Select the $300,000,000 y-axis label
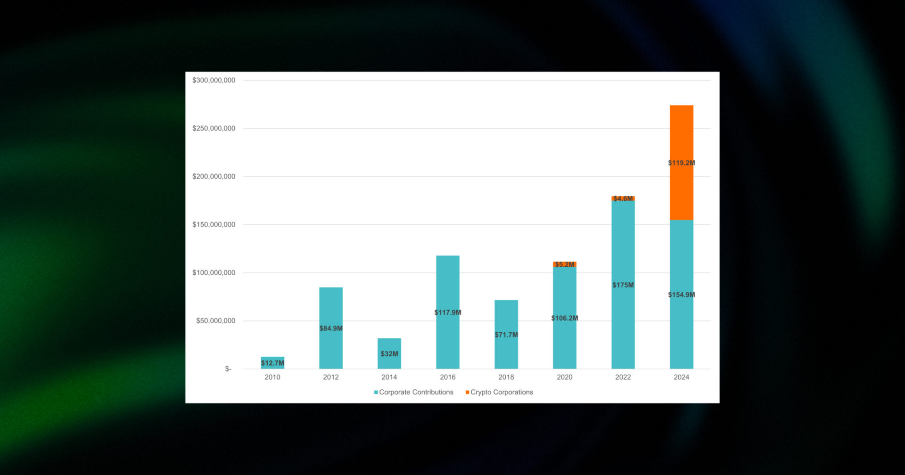The image size is (905, 475). 214,80
